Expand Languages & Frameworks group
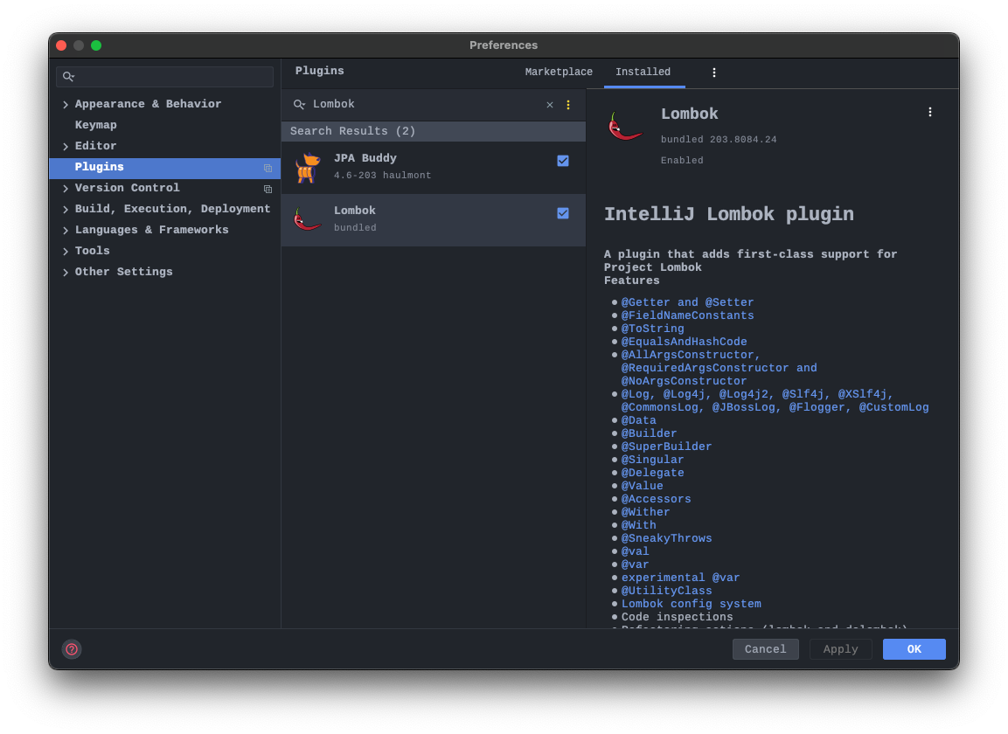1008x734 pixels. tap(66, 230)
